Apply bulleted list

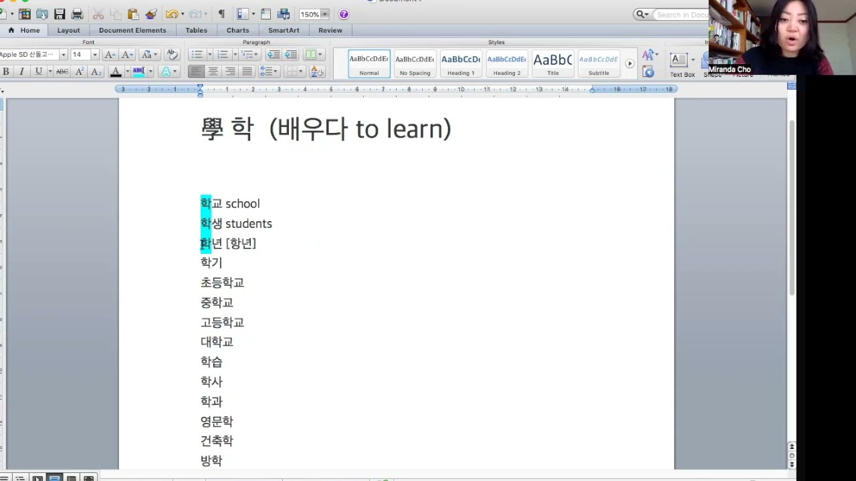(197, 55)
